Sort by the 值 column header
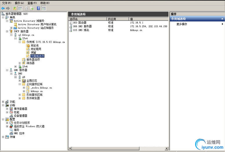Viewport: 225px width, 152px height. 148,19
